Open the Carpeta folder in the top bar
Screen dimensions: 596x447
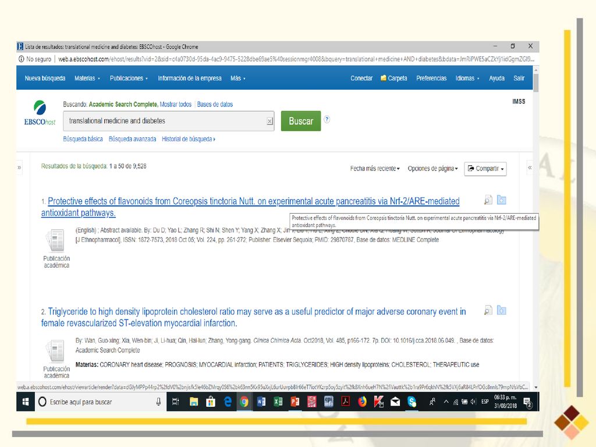394,79
